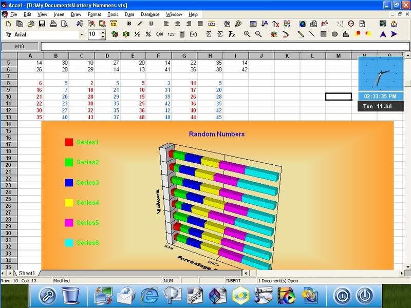Apply currency dollar format icon
This screenshot has width=411, height=308.
pos(126,34)
